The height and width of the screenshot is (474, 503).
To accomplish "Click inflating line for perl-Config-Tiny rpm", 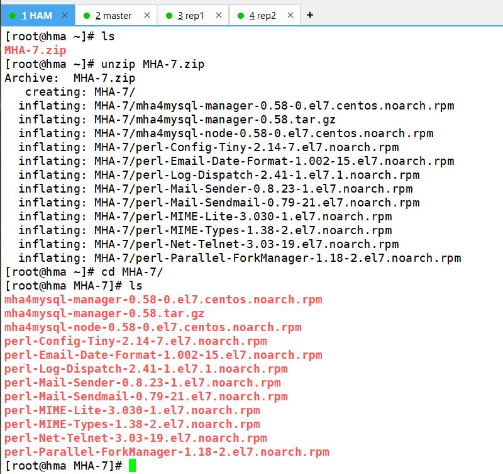I will tap(209, 147).
